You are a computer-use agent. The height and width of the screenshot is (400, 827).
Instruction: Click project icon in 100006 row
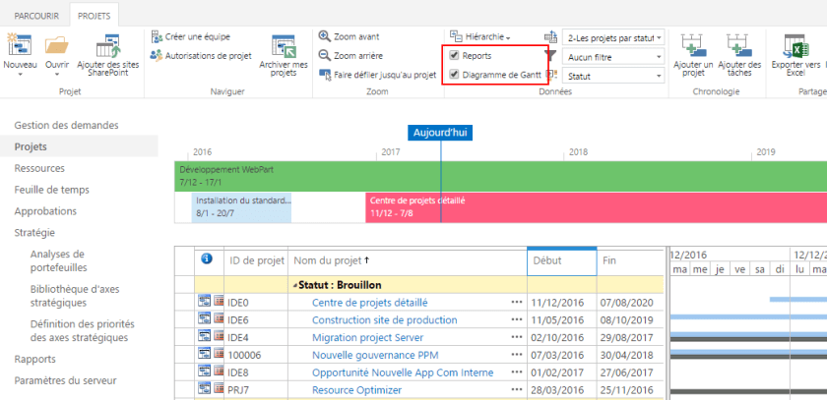pyautogui.click(x=204, y=354)
